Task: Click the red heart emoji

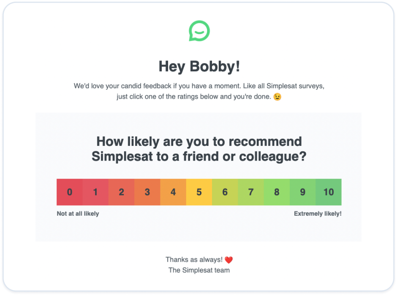Action: (228, 260)
